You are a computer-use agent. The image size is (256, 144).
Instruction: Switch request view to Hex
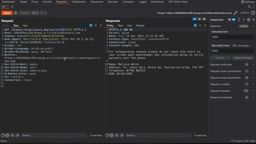pyautogui.click(x=25, y=26)
